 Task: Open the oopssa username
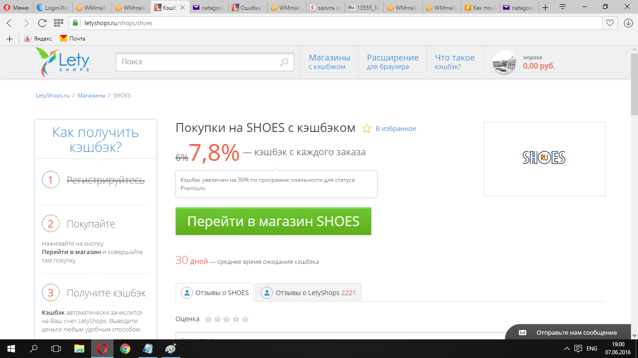tap(532, 57)
